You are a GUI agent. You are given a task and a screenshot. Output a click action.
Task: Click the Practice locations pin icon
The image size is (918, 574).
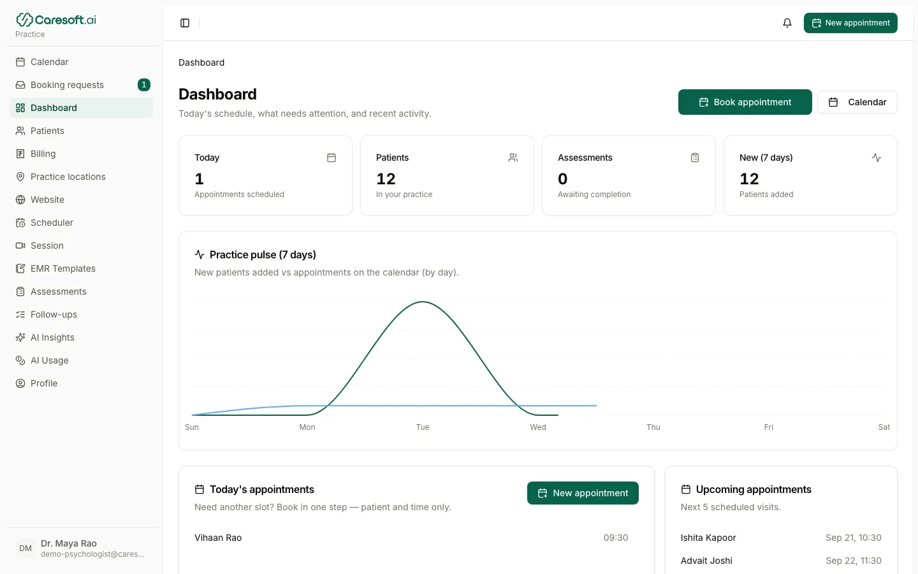pyautogui.click(x=20, y=177)
